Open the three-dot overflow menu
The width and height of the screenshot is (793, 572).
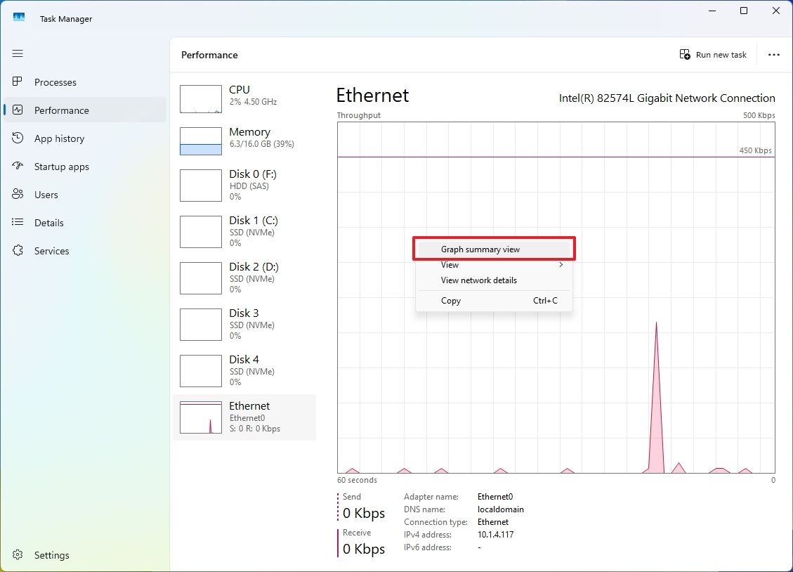773,55
